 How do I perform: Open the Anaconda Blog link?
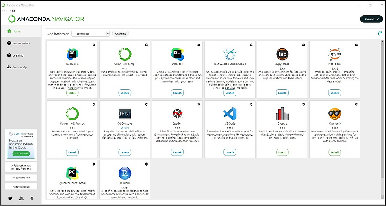click(21, 187)
